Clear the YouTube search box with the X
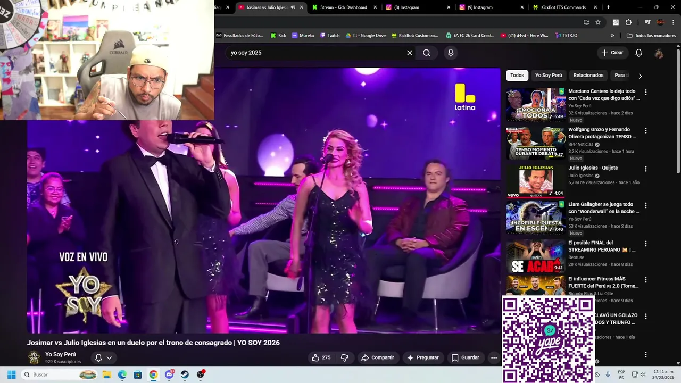 (x=410, y=53)
